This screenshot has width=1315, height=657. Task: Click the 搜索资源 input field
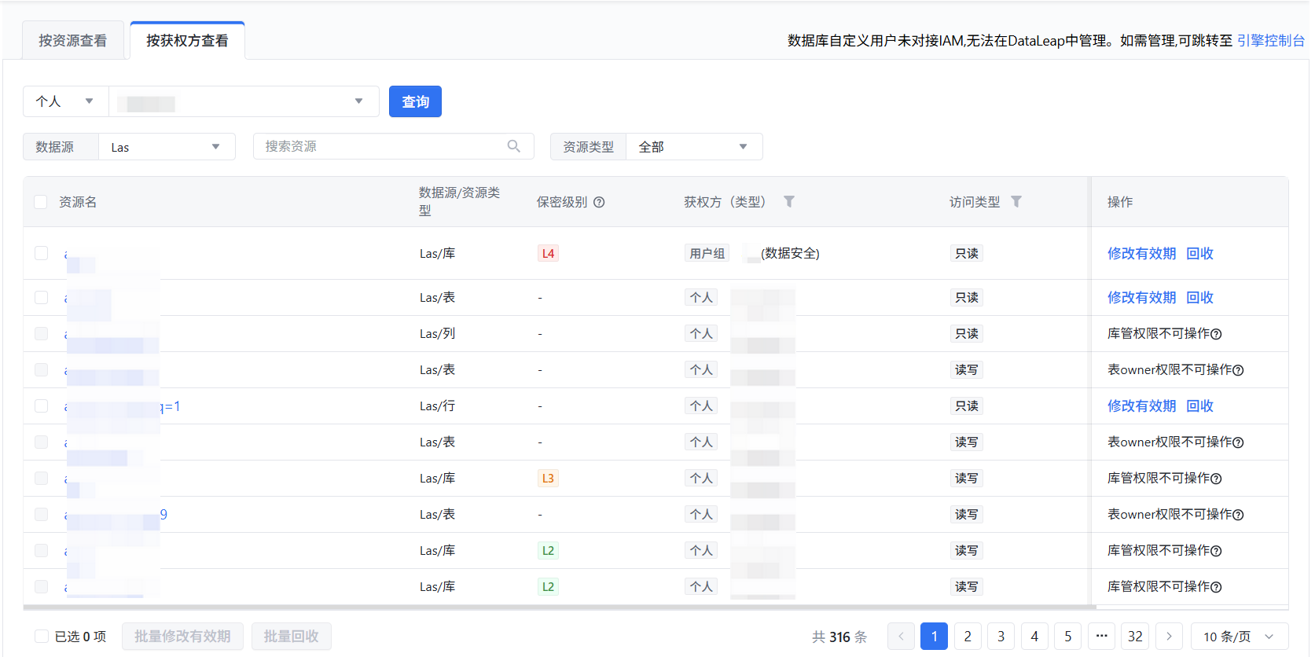point(381,146)
